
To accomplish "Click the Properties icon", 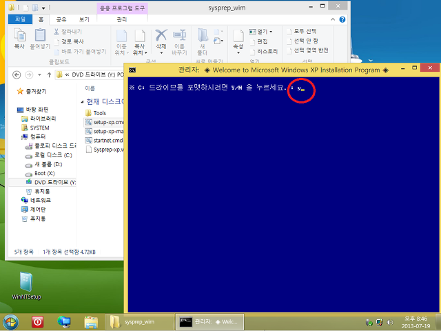I will coord(238,36).
